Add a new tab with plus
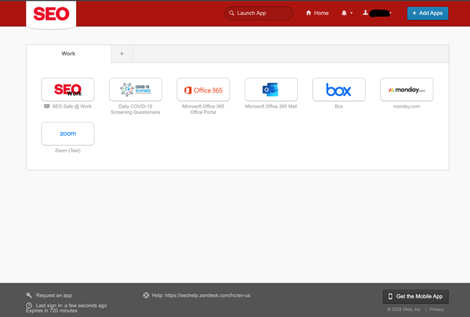The image size is (470, 317). click(122, 54)
